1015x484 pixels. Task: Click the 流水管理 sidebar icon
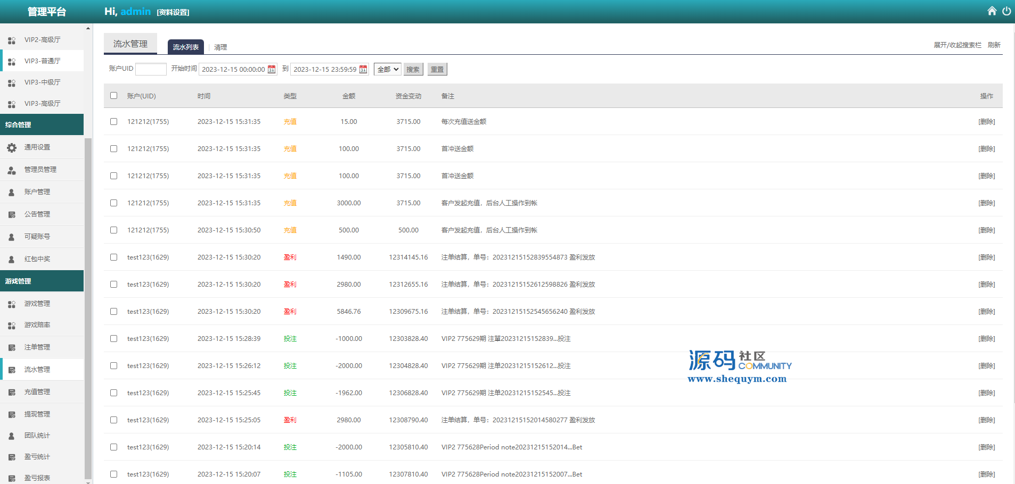12,370
